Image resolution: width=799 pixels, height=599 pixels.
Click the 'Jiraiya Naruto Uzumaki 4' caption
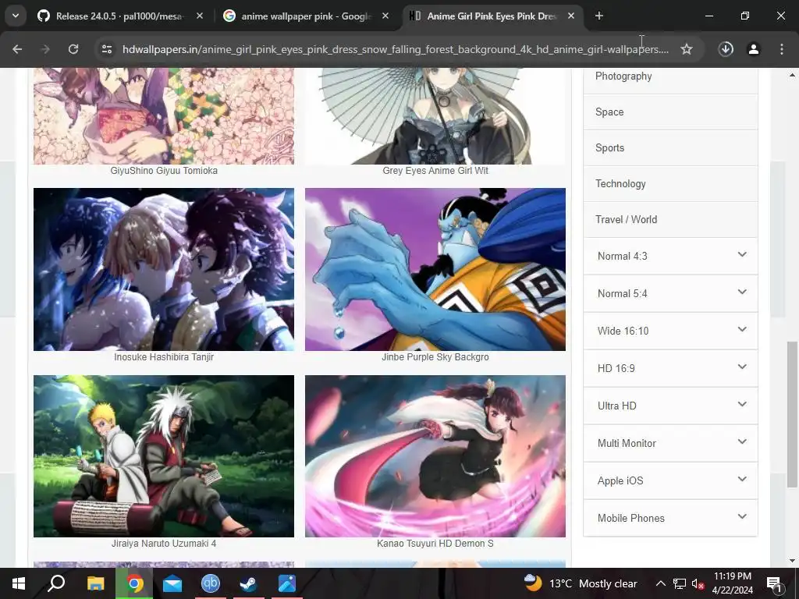[x=164, y=544]
